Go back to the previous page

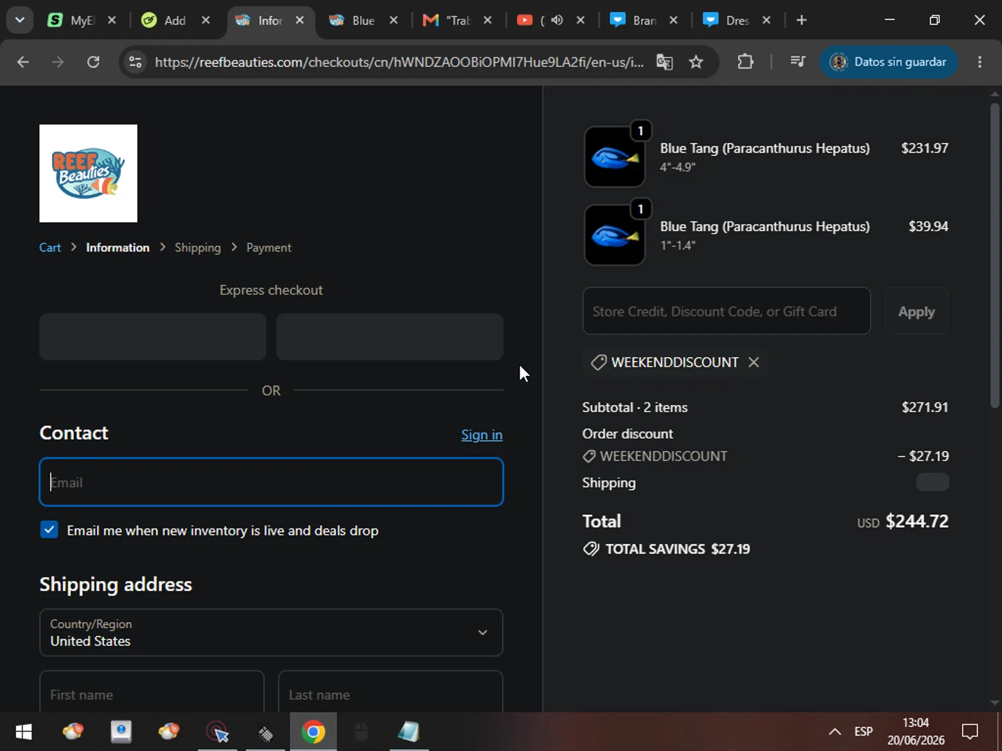pos(23,62)
